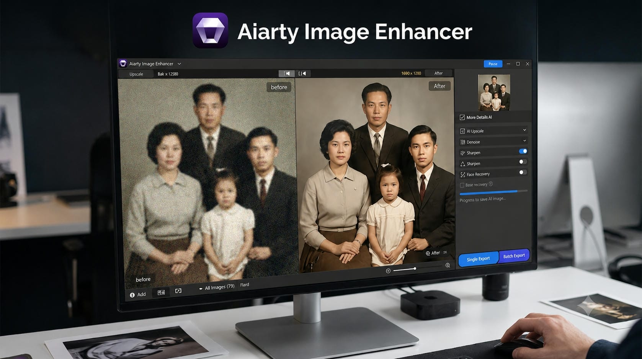The image size is (642, 359).
Task: Select the Flard tab in the bottom bar
Action: pos(245,285)
